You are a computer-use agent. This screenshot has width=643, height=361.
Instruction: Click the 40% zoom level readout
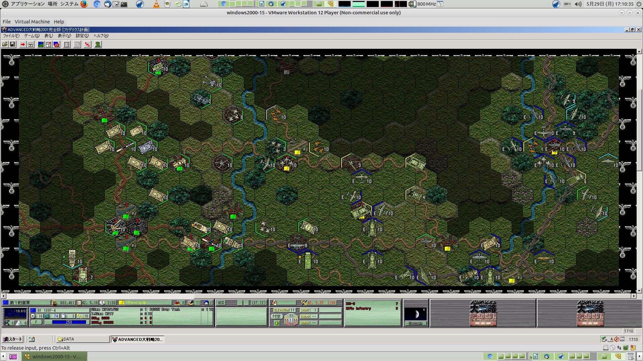pyautogui.click(x=221, y=303)
